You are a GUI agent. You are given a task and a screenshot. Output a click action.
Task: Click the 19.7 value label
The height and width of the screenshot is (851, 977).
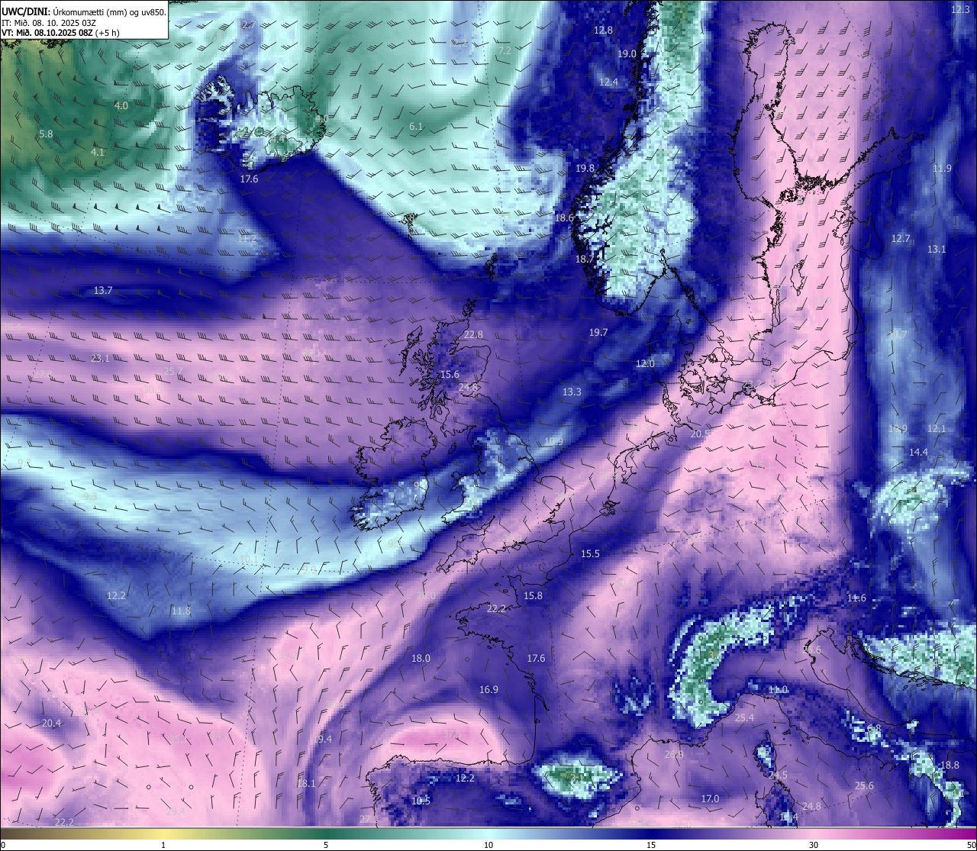pos(598,332)
